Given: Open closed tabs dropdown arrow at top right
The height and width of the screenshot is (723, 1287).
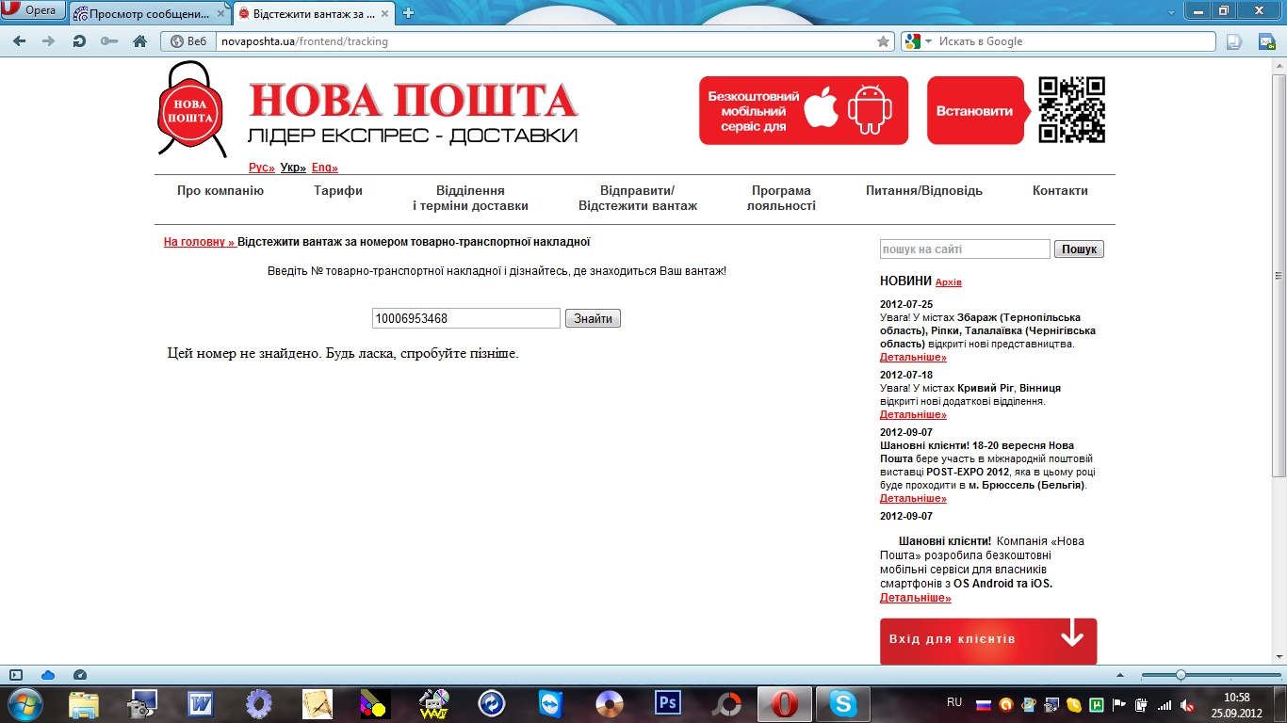Looking at the screenshot, I should point(1171,12).
